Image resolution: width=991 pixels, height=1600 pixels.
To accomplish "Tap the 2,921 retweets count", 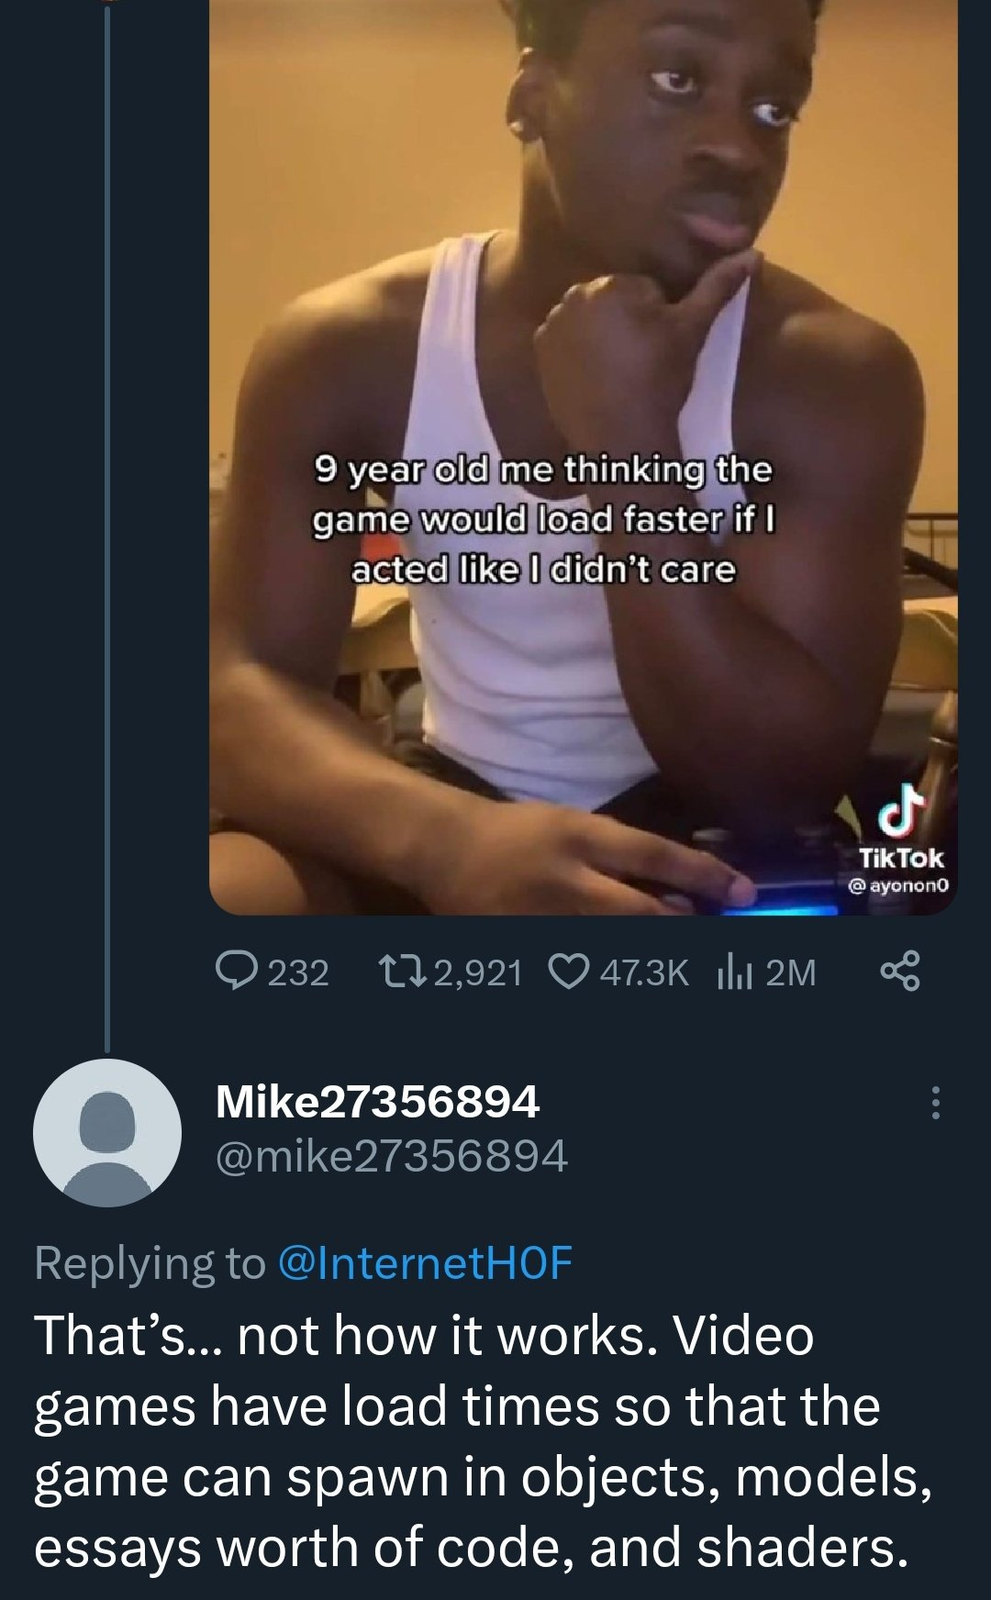I will tap(478, 972).
